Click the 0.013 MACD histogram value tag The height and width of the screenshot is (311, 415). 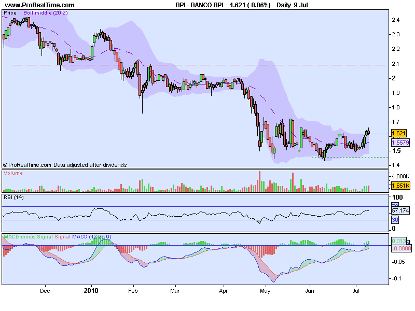pyautogui.click(x=399, y=241)
